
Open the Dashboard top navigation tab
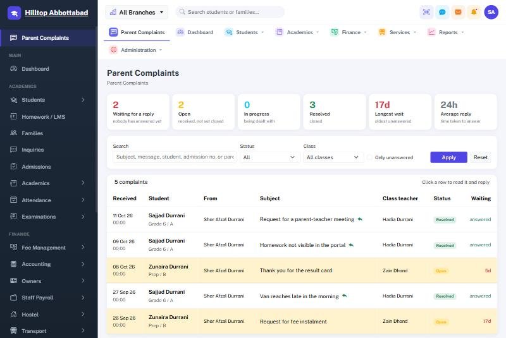point(195,32)
